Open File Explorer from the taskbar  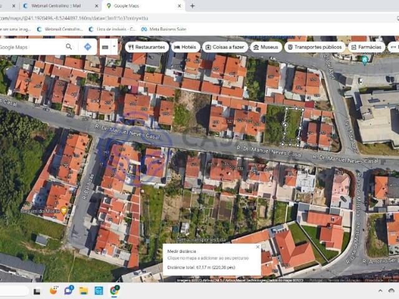pyautogui.click(x=84, y=291)
